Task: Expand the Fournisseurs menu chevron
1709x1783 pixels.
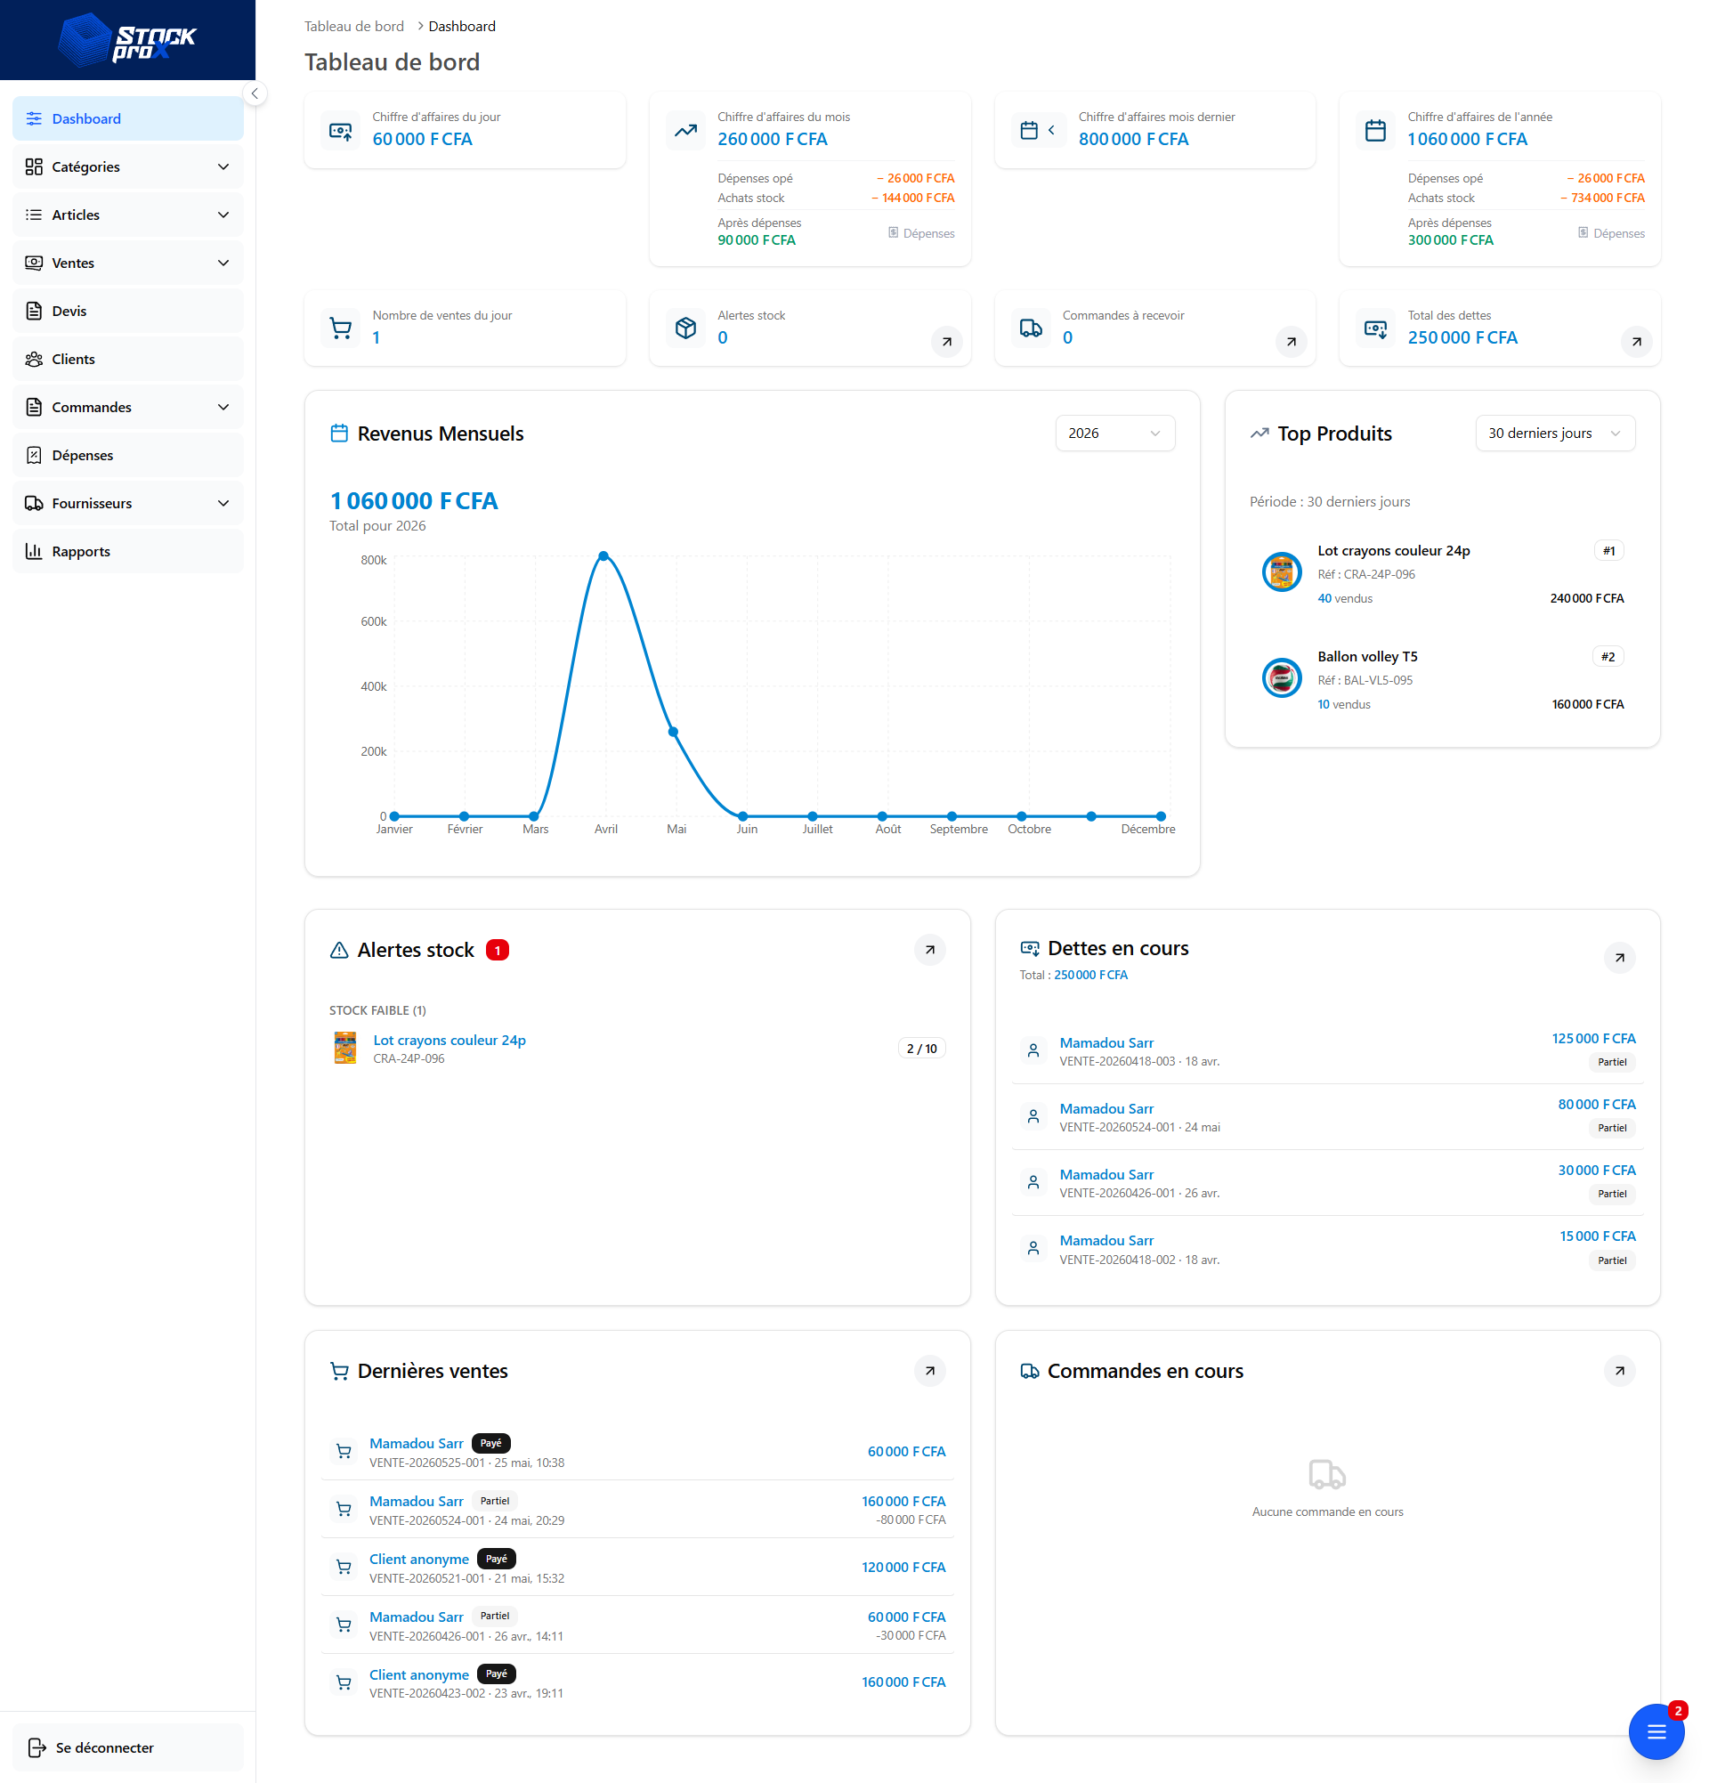Action: point(223,503)
